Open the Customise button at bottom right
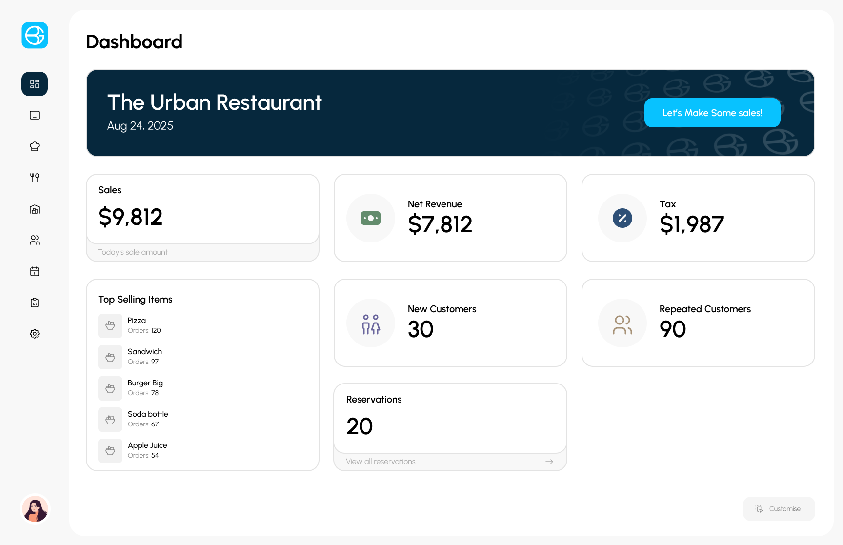843x545 pixels. pyautogui.click(x=779, y=508)
